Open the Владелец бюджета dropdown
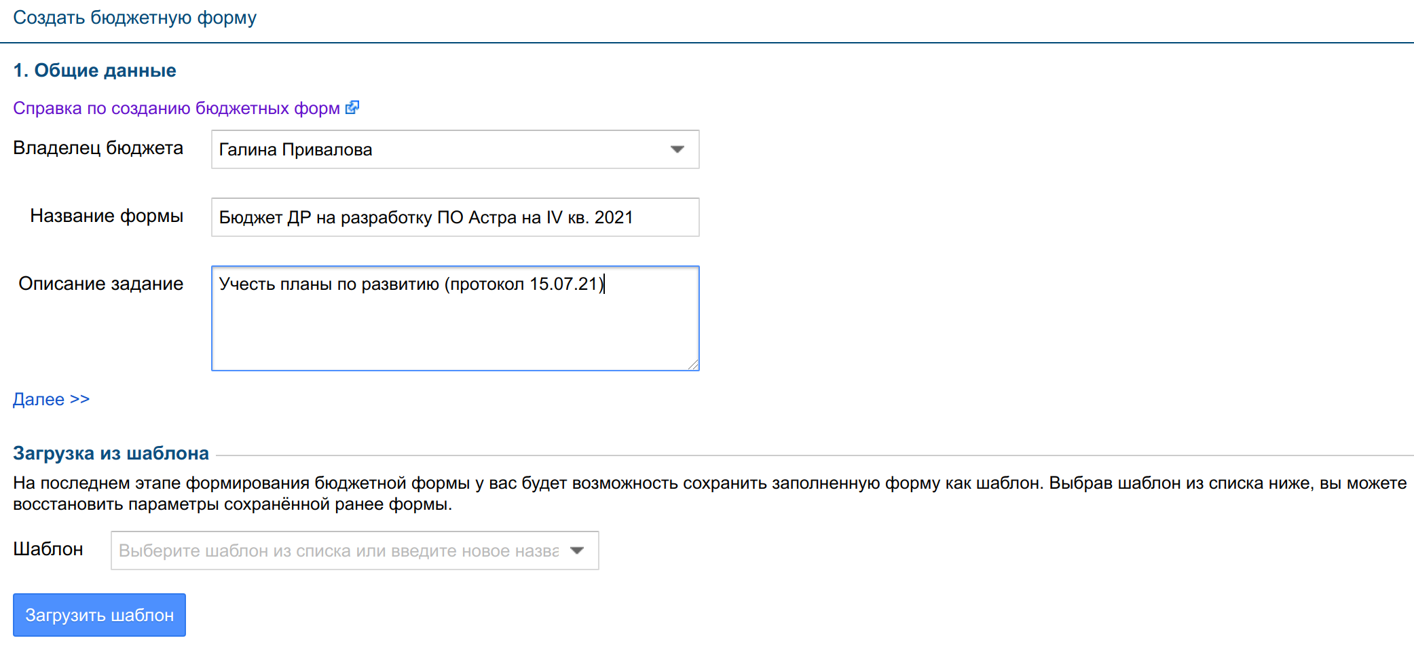This screenshot has width=1414, height=653. [455, 149]
